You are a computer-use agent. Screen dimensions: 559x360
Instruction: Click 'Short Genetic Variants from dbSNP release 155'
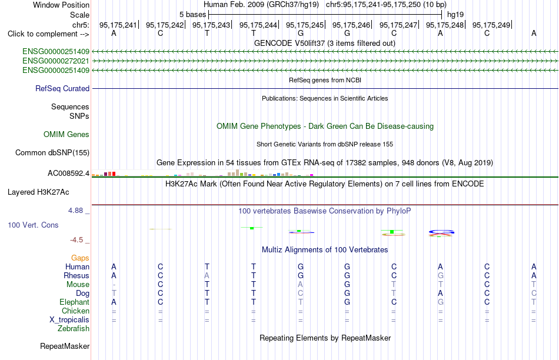click(325, 144)
